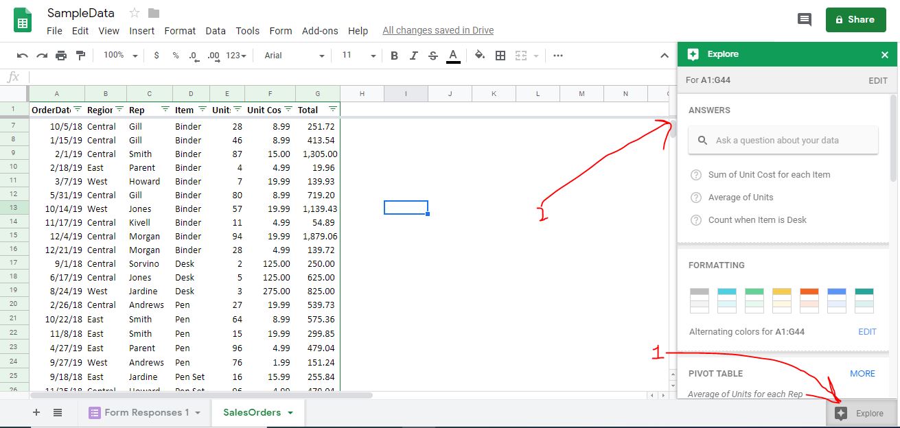Toggle strikethrough formatting
The image size is (900, 428).
click(432, 56)
